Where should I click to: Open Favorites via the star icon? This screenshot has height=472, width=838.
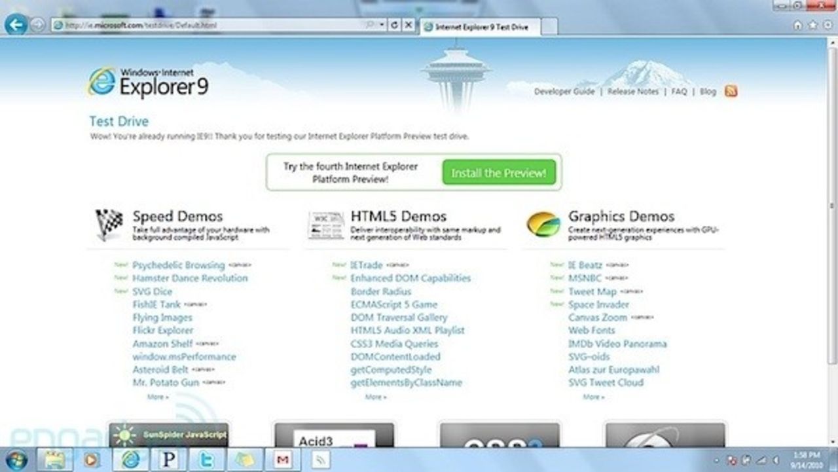click(x=812, y=25)
